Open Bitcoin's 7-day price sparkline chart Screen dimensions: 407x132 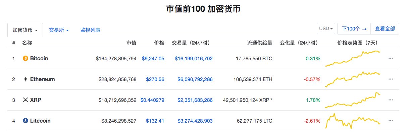tap(353, 59)
